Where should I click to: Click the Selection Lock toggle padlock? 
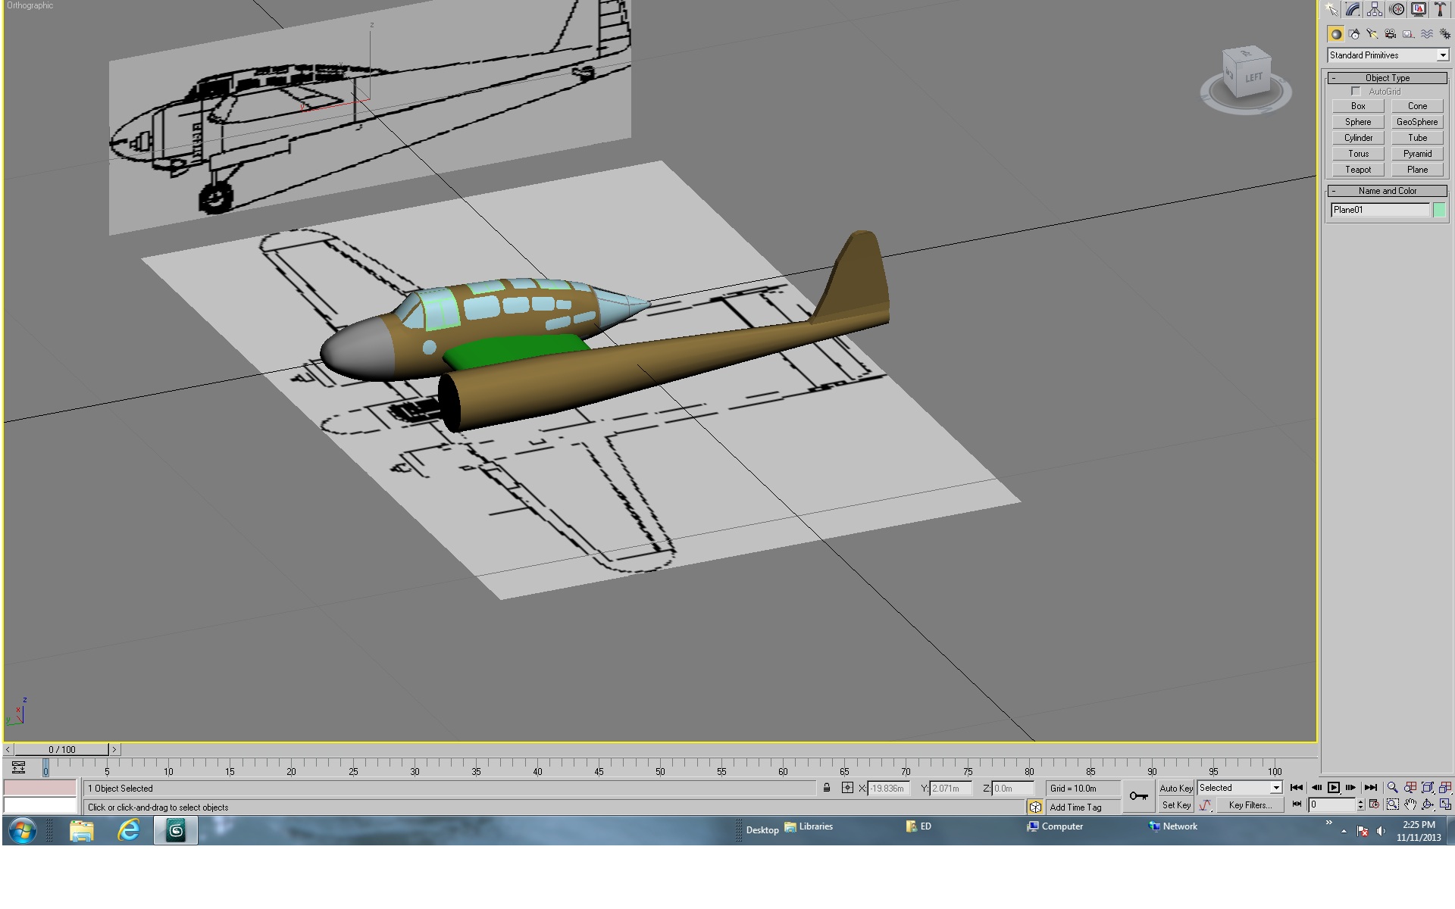(827, 788)
